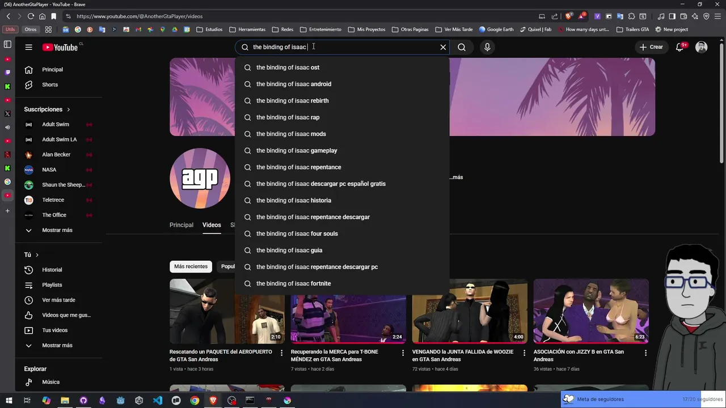The image size is (726, 408).
Task: Select 'the binding of isaac guia' suggestion
Action: point(342,250)
